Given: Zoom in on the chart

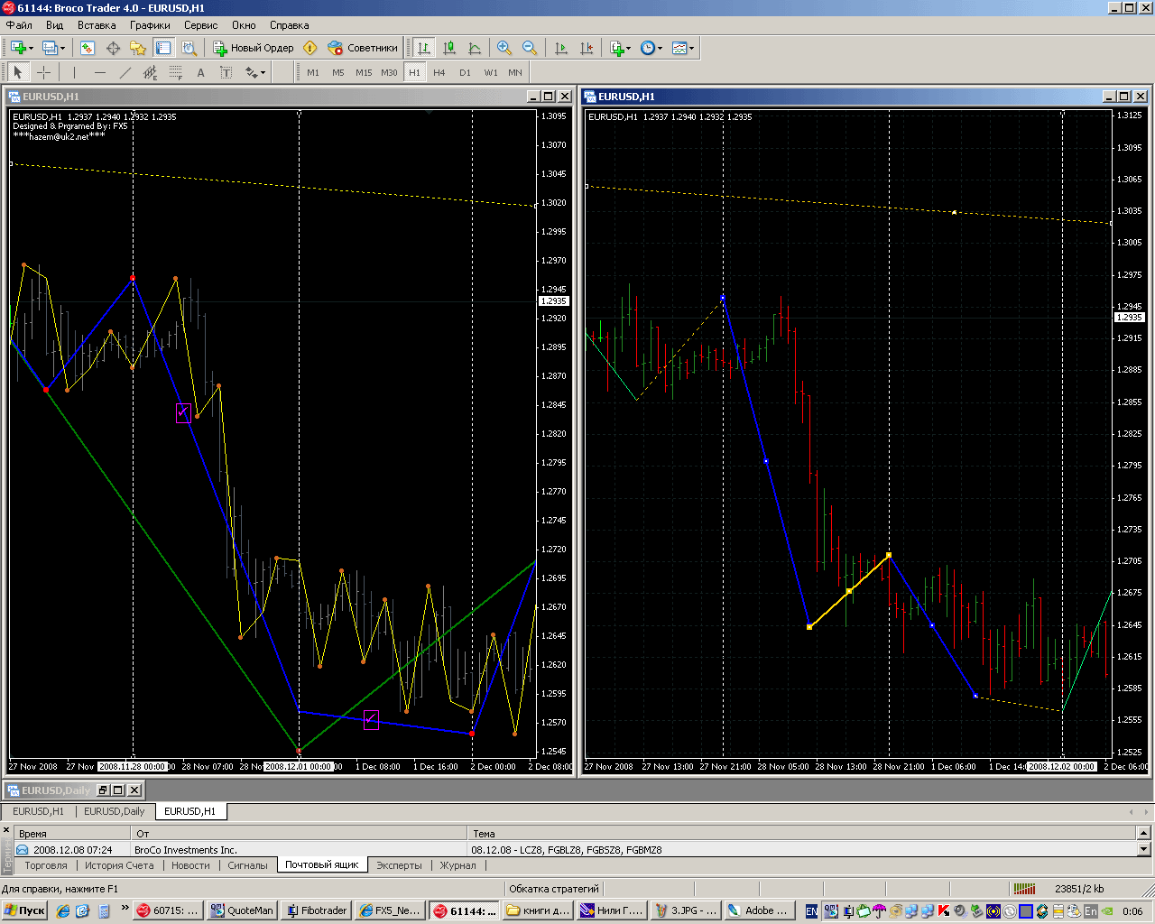Looking at the screenshot, I should tap(504, 48).
